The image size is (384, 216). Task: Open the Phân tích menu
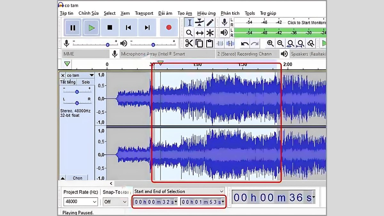click(x=230, y=13)
